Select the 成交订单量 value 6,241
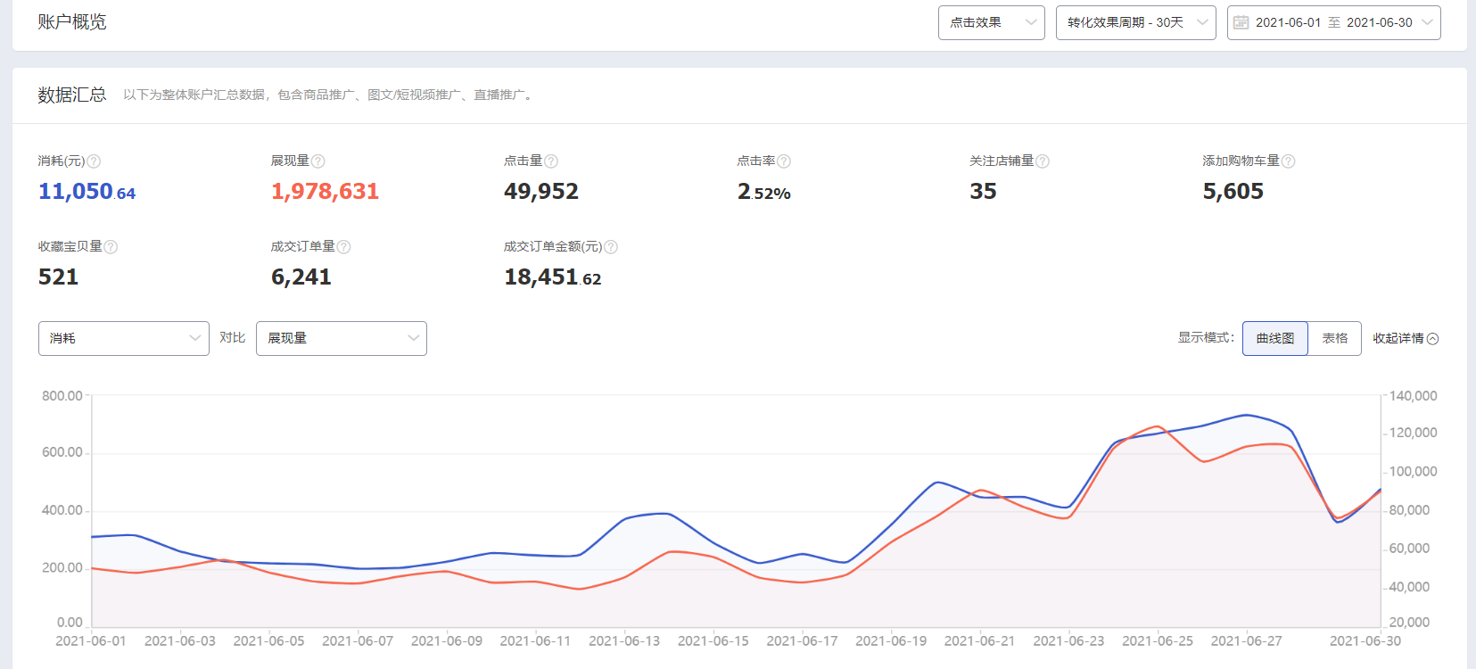Image resolution: width=1476 pixels, height=669 pixels. click(301, 277)
